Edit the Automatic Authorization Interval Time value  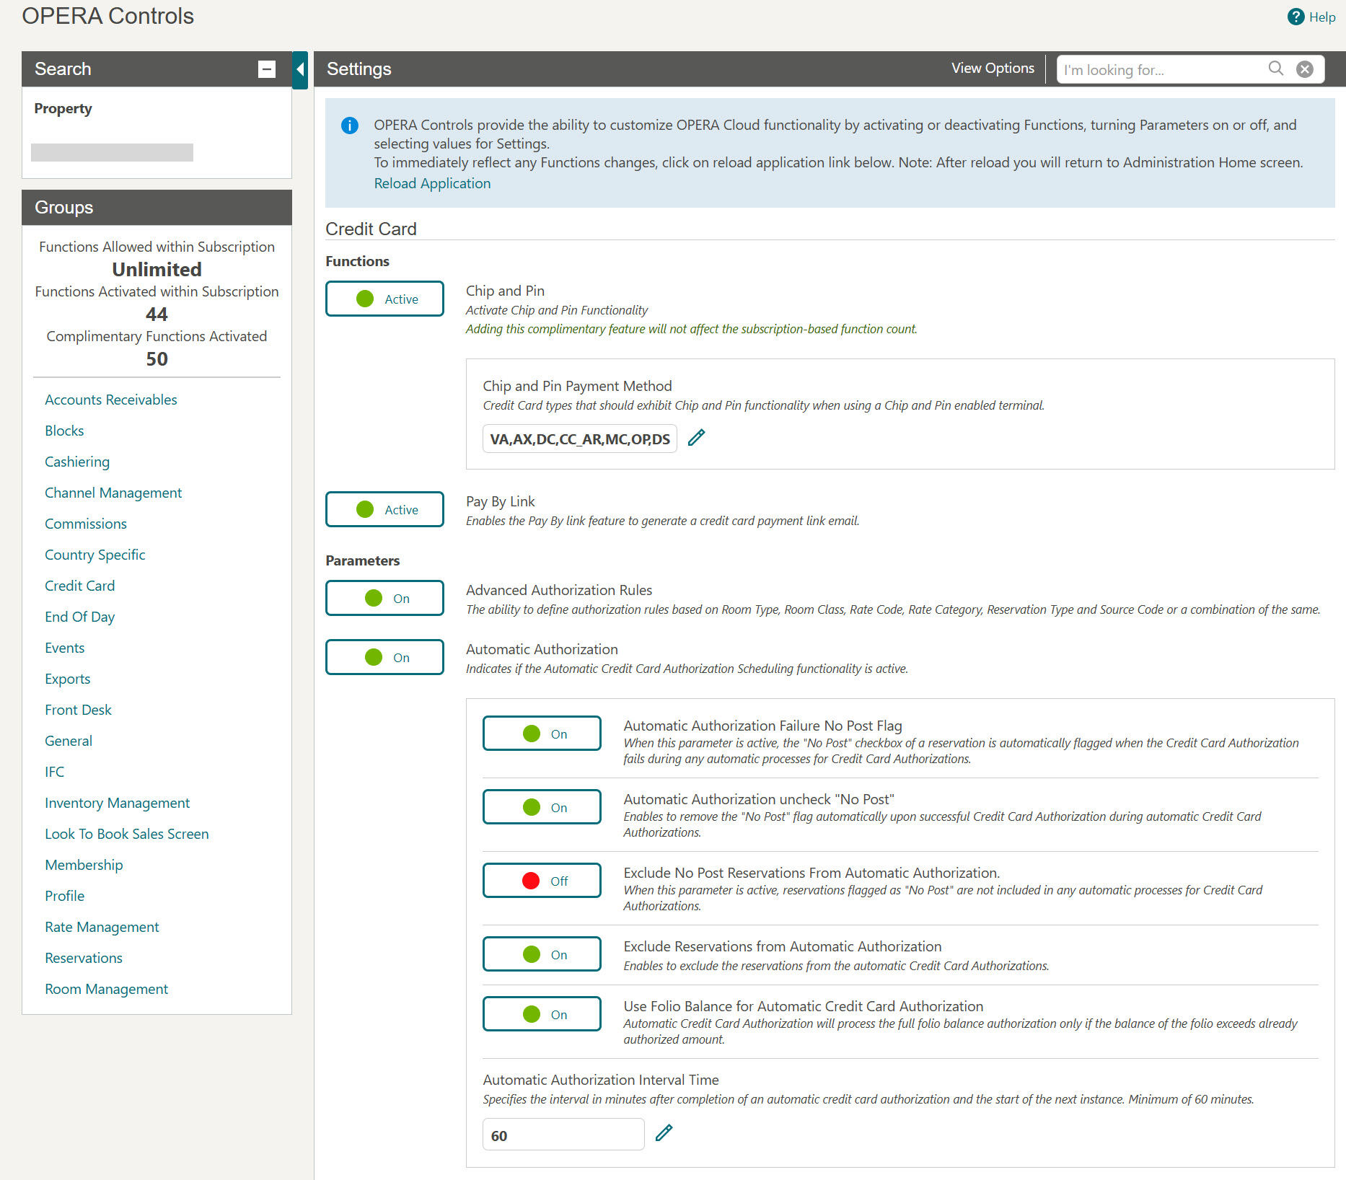pos(664,1133)
